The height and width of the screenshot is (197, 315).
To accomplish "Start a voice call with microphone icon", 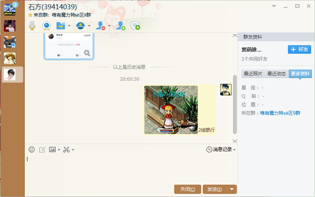I will pyautogui.click(x=33, y=26).
